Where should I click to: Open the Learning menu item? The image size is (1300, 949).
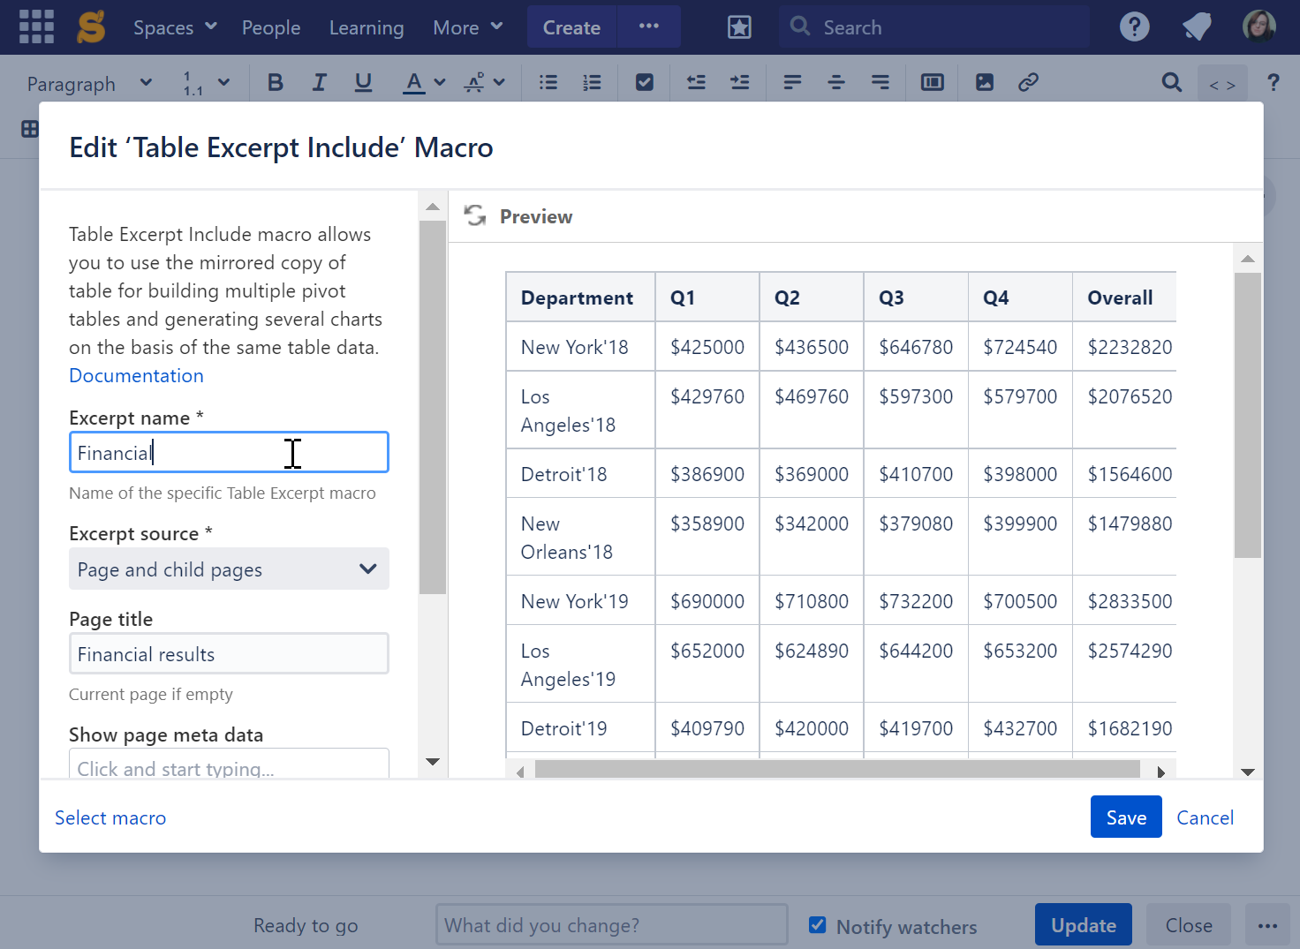pos(367,27)
